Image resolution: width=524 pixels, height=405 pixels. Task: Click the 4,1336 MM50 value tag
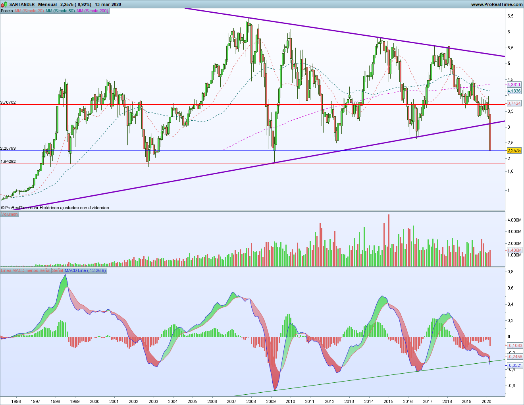pos(514,91)
